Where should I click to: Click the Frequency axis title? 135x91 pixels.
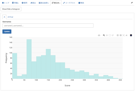[x=6, y=58]
